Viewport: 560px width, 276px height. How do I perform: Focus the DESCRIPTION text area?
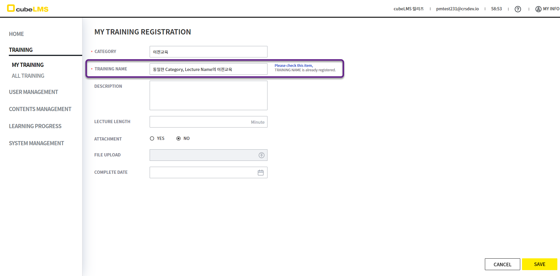tap(208, 95)
